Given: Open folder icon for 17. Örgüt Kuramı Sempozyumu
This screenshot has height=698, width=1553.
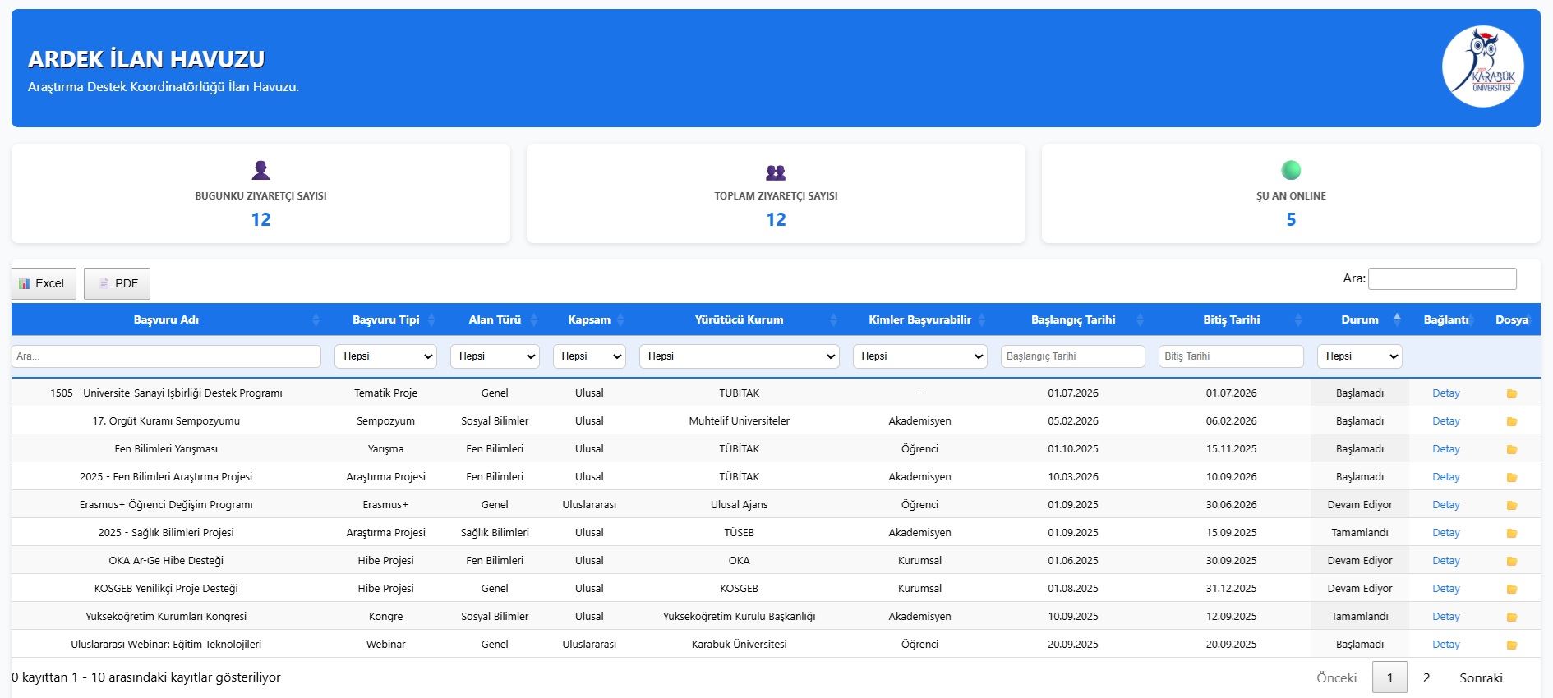Looking at the screenshot, I should 1511,421.
